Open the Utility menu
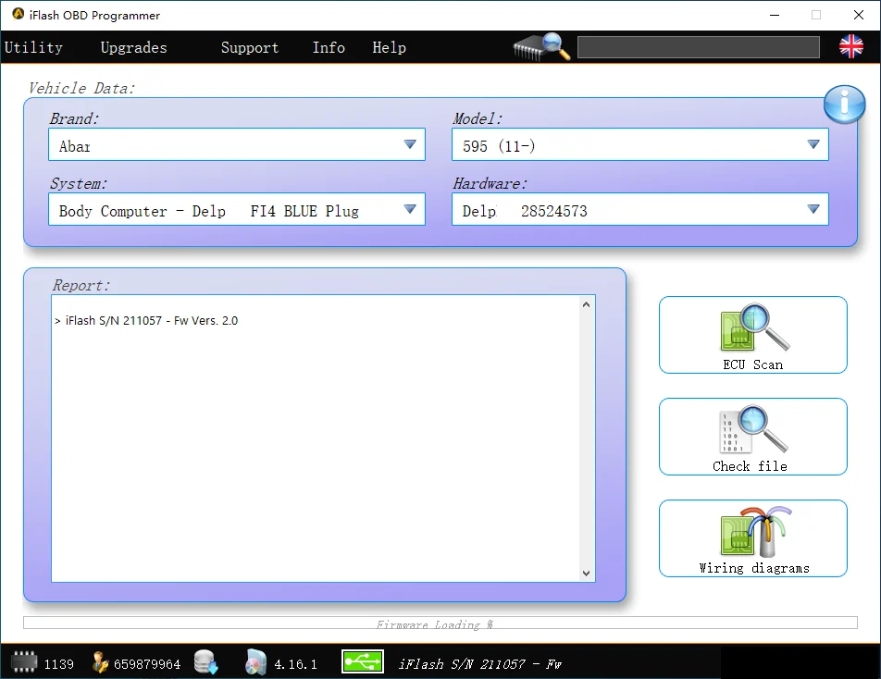The height and width of the screenshot is (679, 881). [x=33, y=48]
